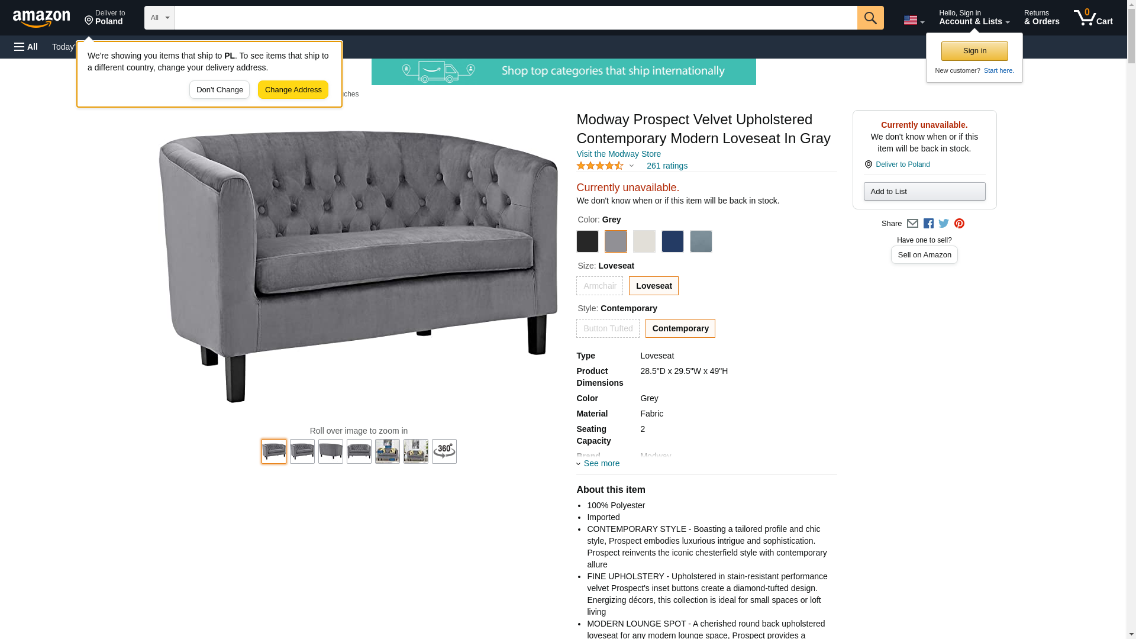The height and width of the screenshot is (639, 1136).
Task: Click the Change Address button
Action: 293,90
